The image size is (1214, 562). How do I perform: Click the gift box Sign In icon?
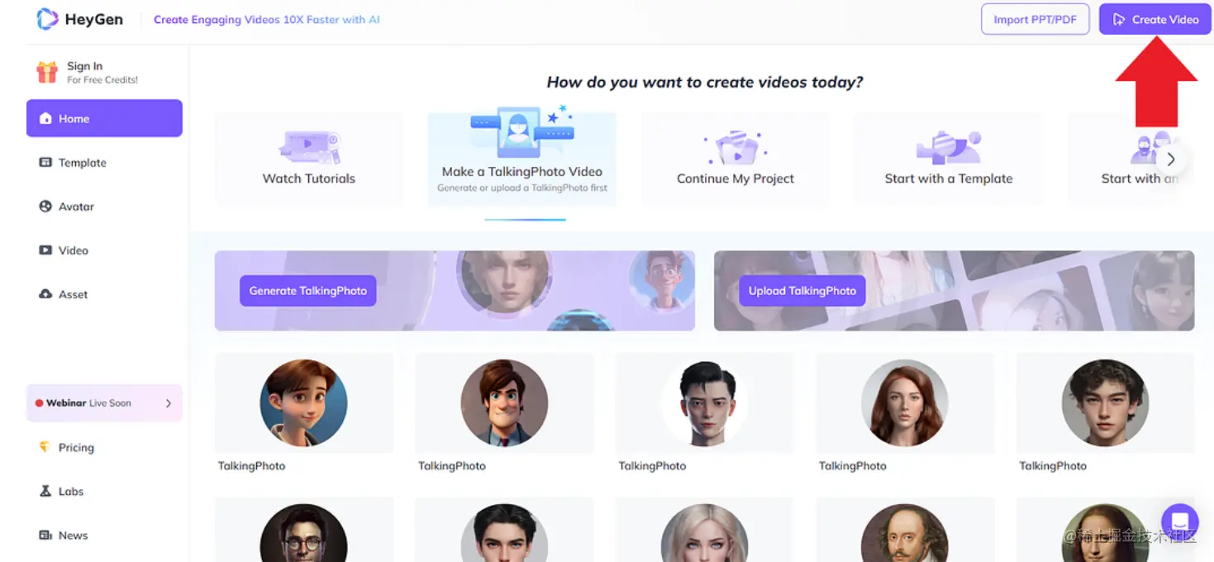pyautogui.click(x=47, y=72)
